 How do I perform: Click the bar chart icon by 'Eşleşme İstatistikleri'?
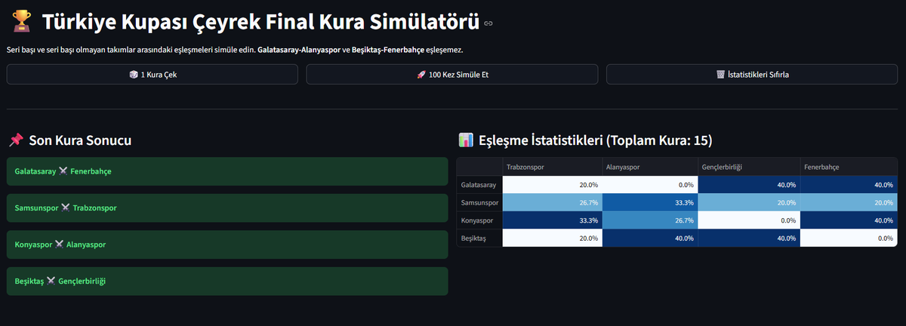467,140
